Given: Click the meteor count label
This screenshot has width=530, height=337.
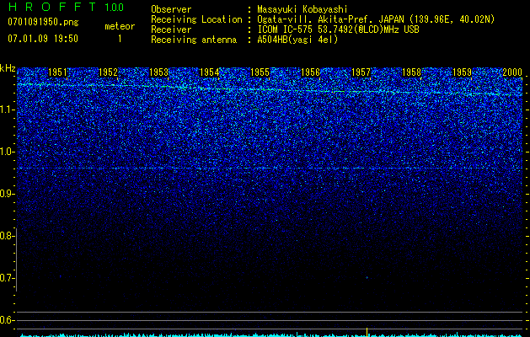Looking at the screenshot, I should point(120,26).
